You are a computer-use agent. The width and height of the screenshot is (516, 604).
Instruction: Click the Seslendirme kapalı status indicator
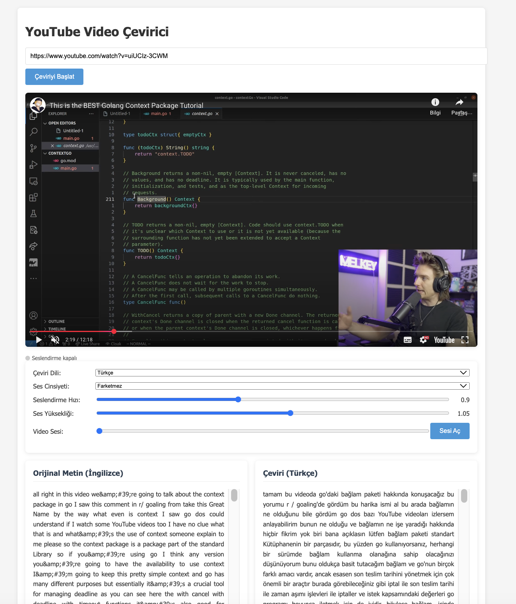(x=51, y=358)
